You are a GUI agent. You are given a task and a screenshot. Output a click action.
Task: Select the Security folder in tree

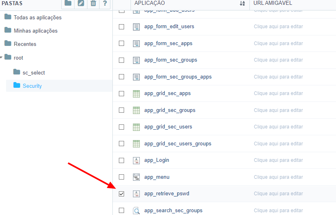click(32, 86)
